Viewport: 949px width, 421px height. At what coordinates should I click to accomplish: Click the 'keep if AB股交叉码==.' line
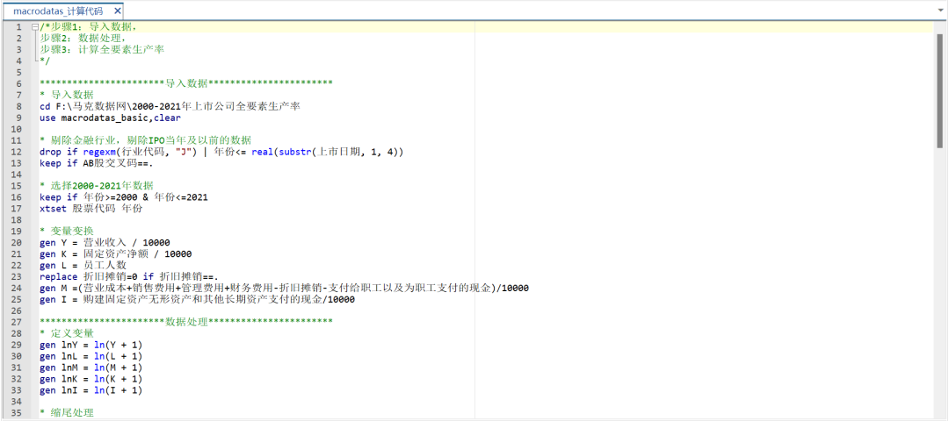[97, 163]
